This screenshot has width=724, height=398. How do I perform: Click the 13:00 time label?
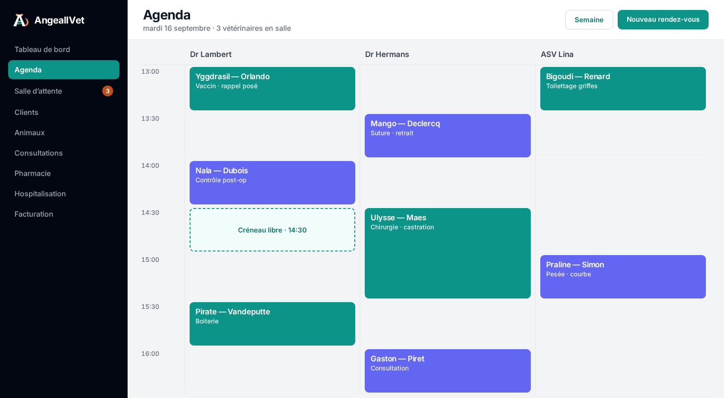[150, 71]
